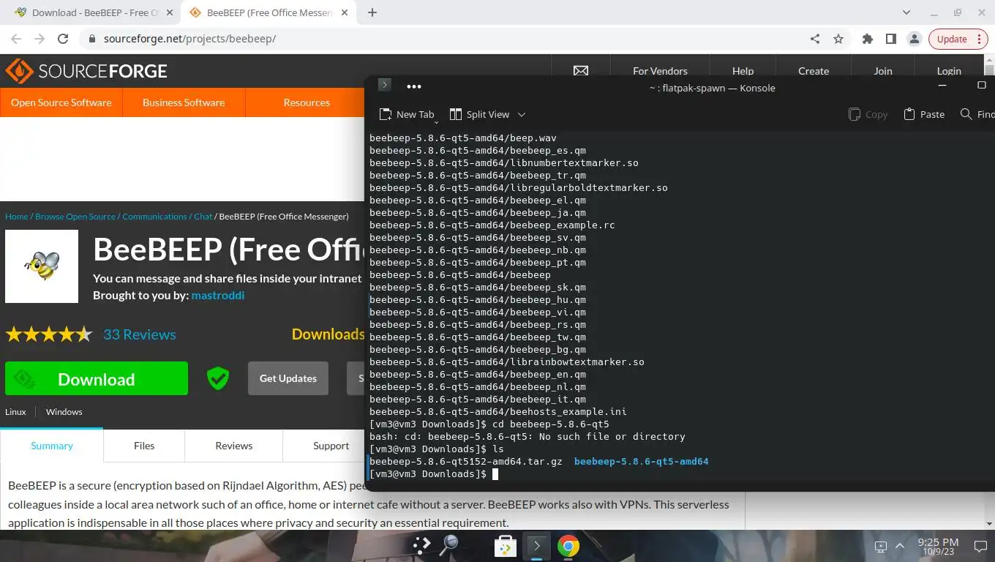
Task: Reload the SourceForge page
Action: pos(63,39)
